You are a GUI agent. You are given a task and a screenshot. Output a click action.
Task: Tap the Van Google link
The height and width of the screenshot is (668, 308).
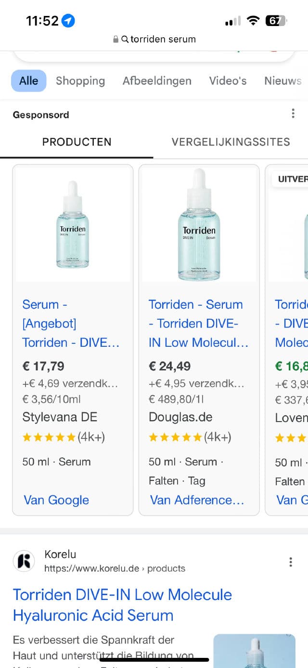pos(56,500)
